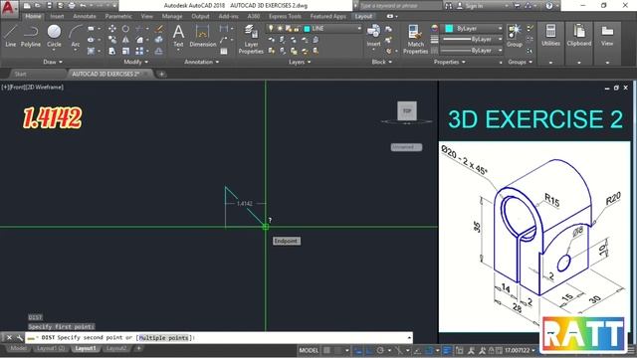The width and height of the screenshot is (637, 358).
Task: Open the Help question mark icon
Action: click(549, 6)
